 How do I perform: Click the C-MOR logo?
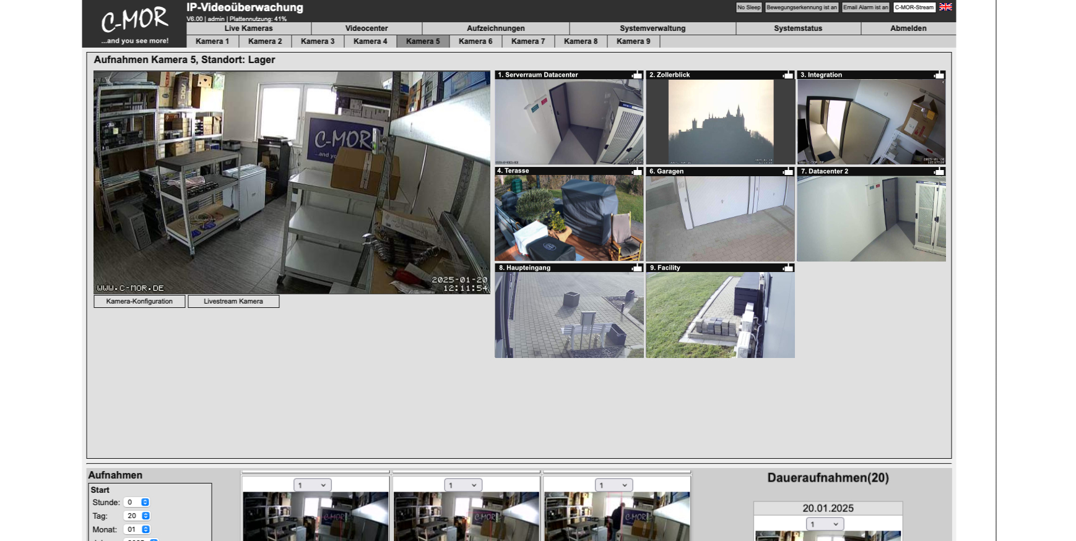pyautogui.click(x=134, y=23)
